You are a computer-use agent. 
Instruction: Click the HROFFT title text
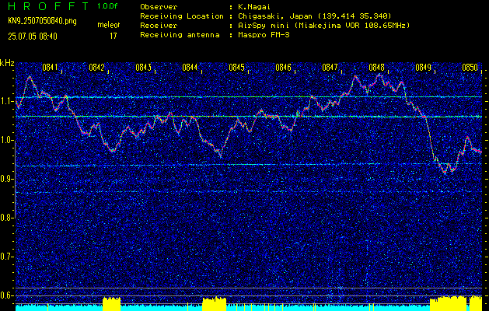(48, 6)
